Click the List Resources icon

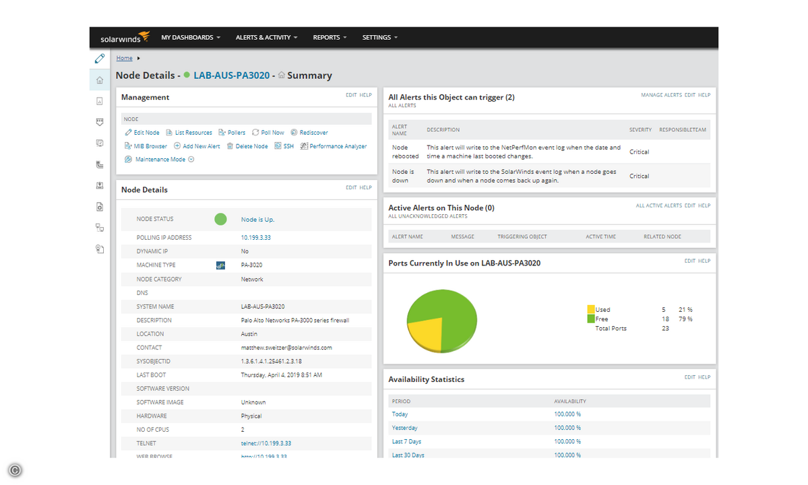(x=169, y=132)
